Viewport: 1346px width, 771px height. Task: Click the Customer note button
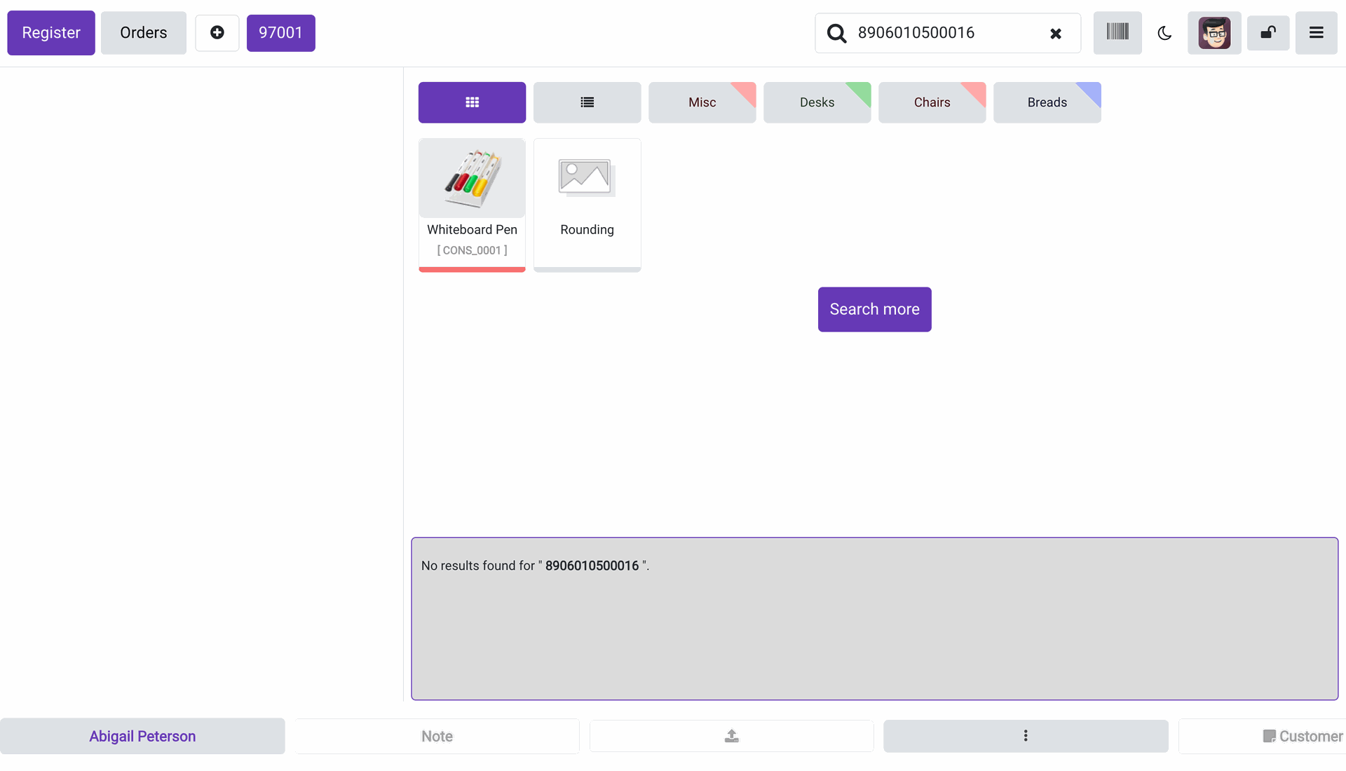click(x=1262, y=736)
